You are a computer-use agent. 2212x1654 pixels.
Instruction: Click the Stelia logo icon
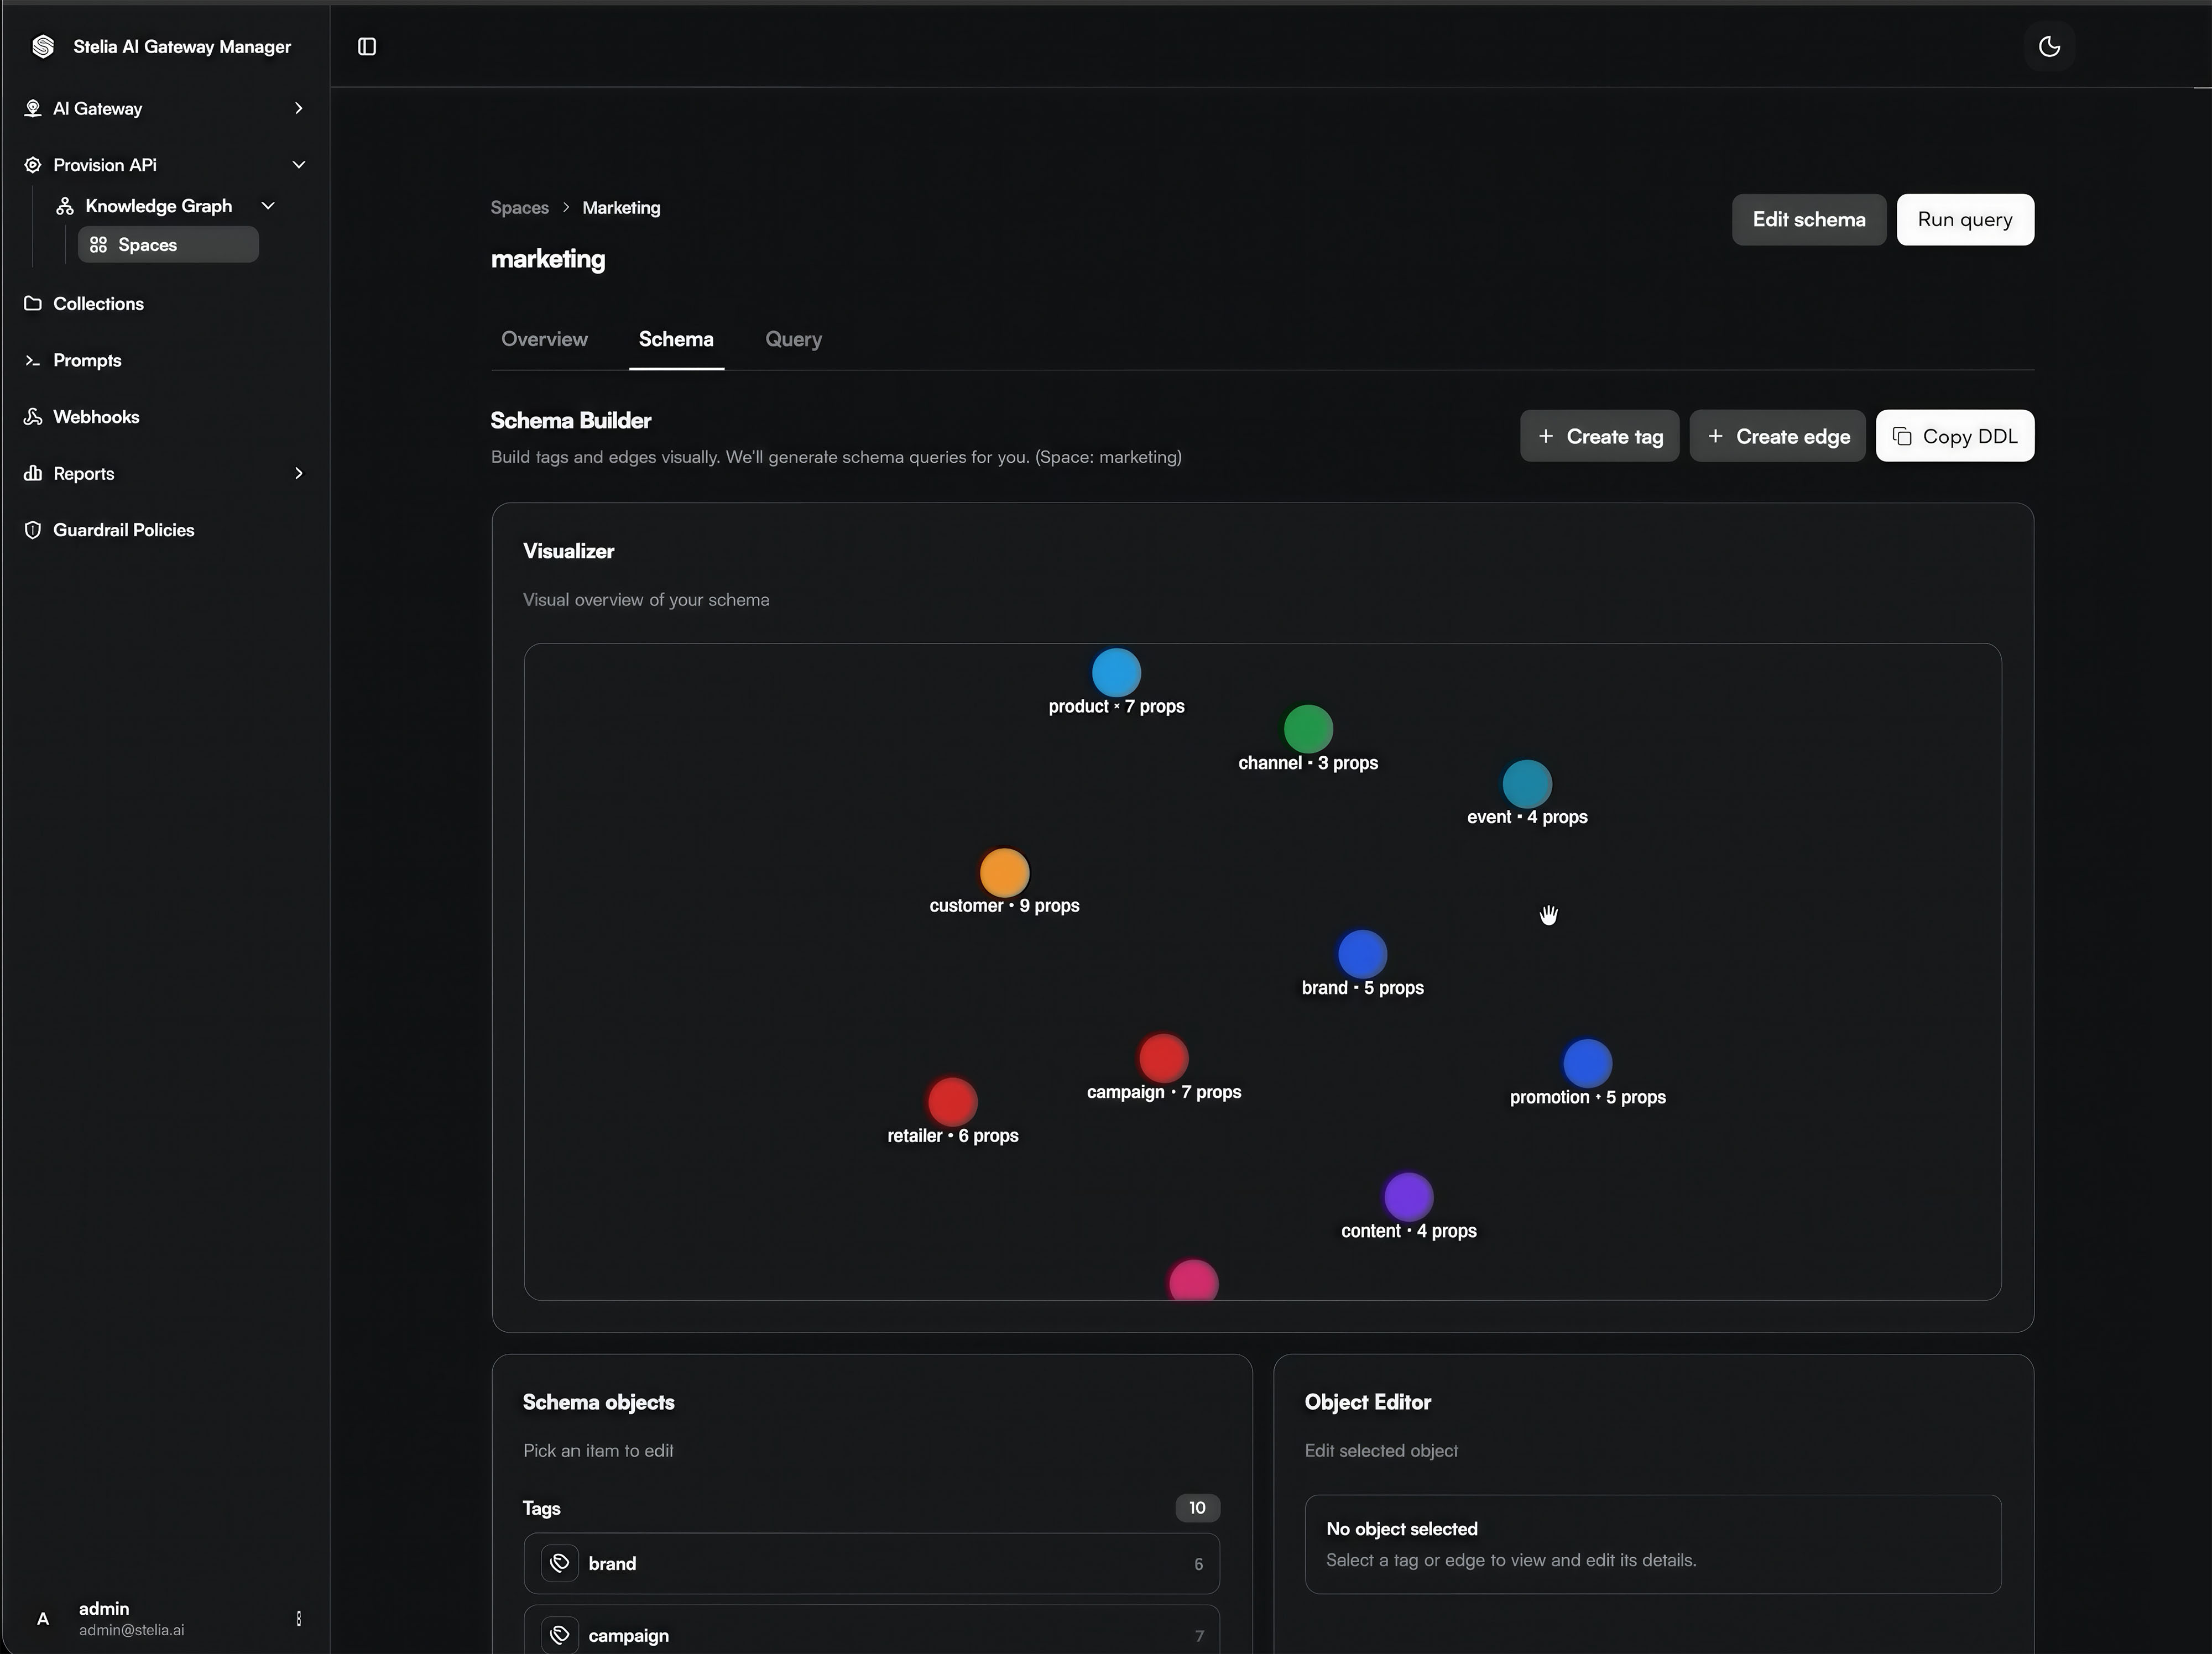click(x=43, y=47)
